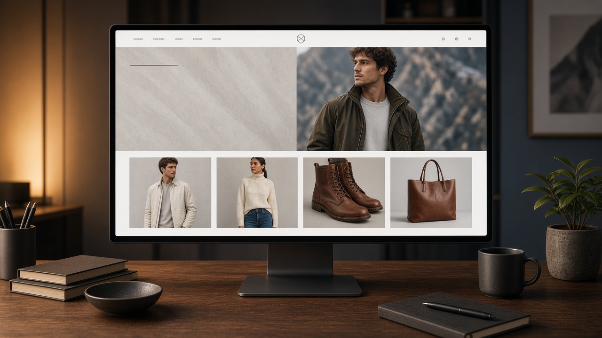Open the fourth navigation menu item
This screenshot has height=338, width=602.
click(x=197, y=39)
